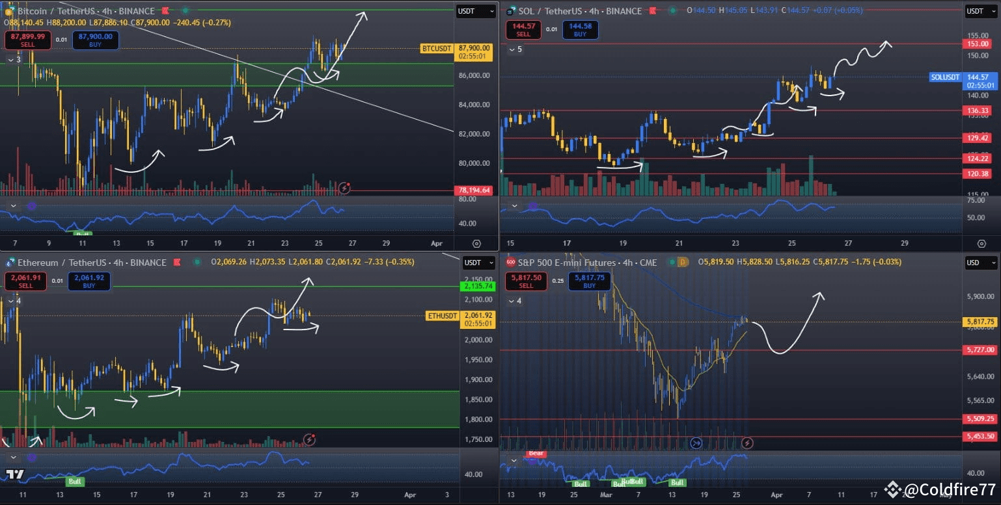The image size is (1001, 505).
Task: Click the 5,727.00 red price level label
Action: [981, 350]
